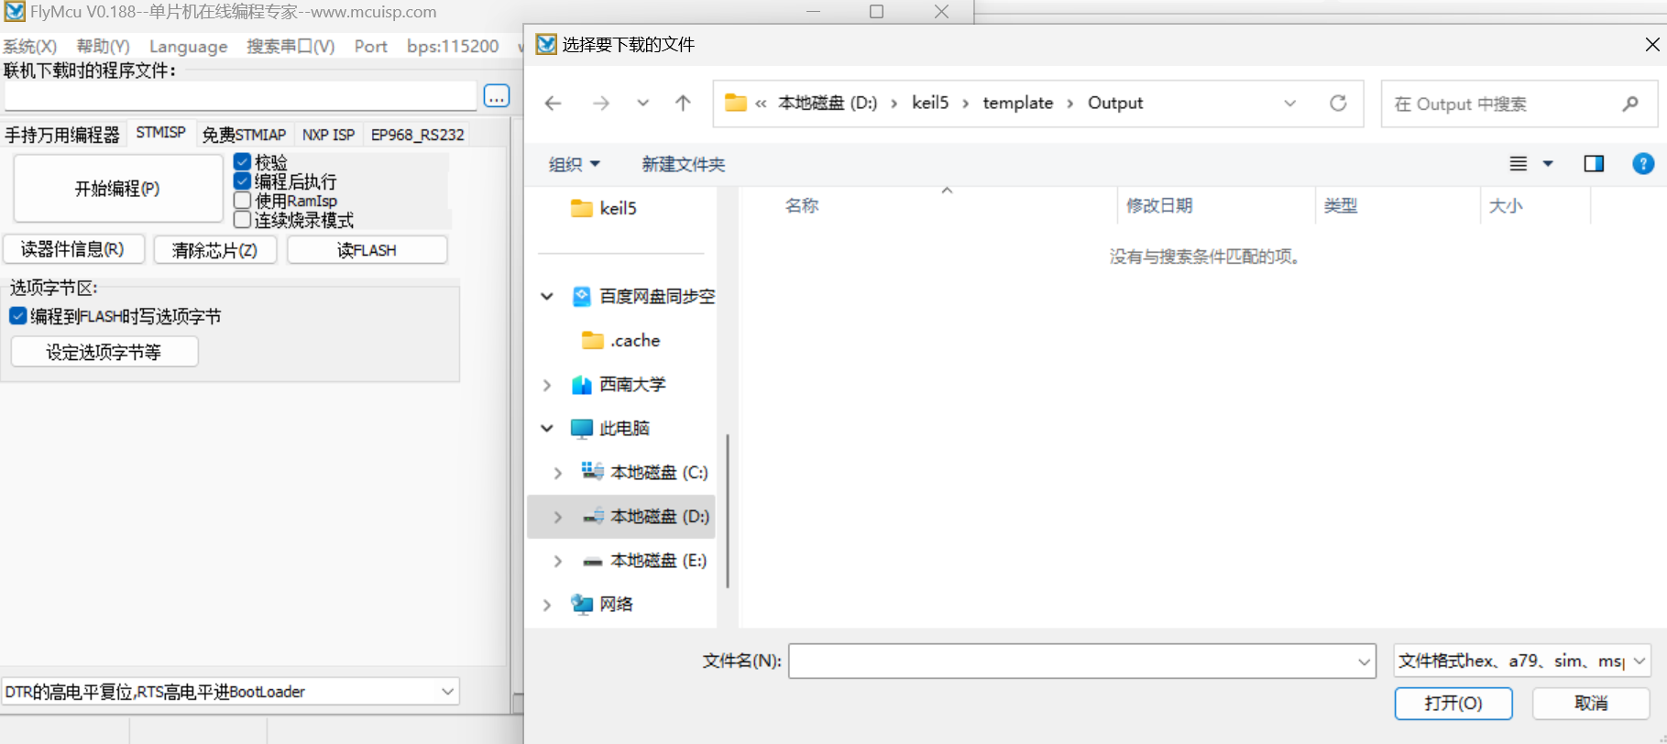Select 西南大学 in navigation pane
The image size is (1667, 744).
click(x=619, y=384)
